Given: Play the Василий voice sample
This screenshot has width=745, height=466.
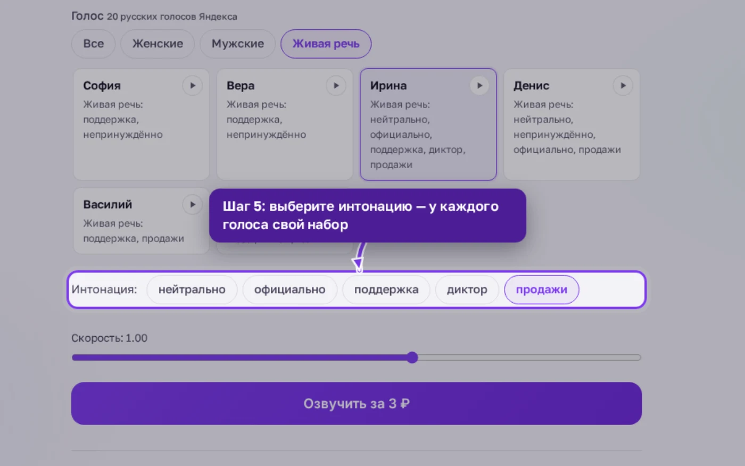Looking at the screenshot, I should (193, 204).
